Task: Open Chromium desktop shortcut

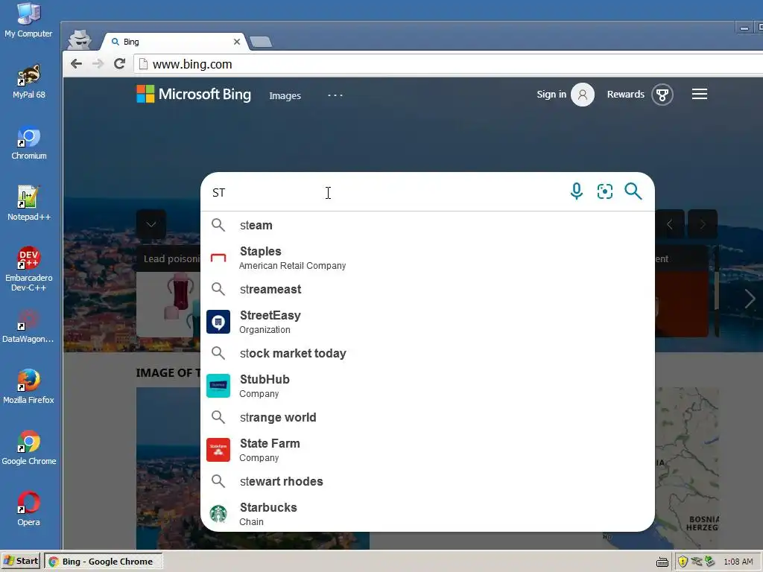Action: (29, 143)
